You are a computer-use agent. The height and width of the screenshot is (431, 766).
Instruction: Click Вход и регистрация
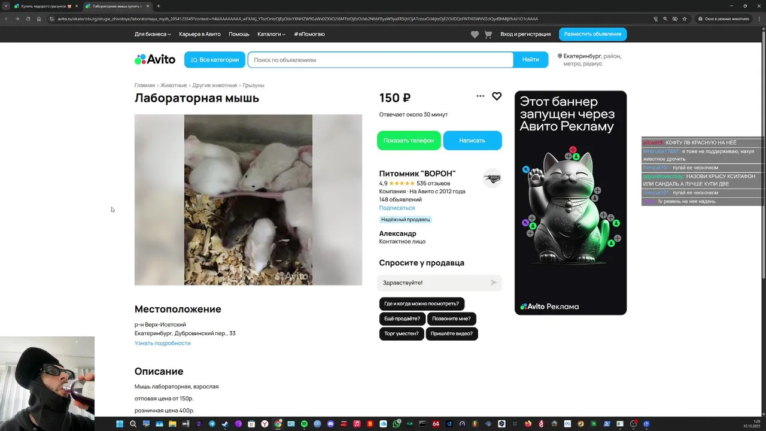(525, 34)
